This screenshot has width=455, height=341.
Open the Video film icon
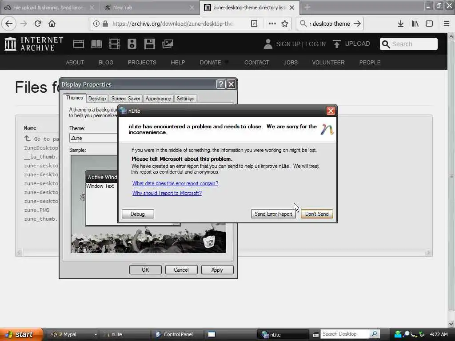[x=114, y=44]
